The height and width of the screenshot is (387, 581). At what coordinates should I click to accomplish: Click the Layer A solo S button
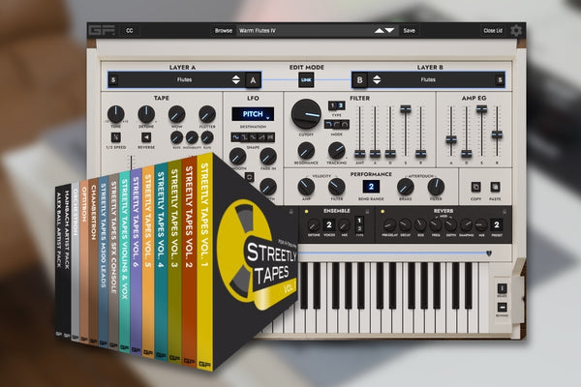click(x=113, y=79)
